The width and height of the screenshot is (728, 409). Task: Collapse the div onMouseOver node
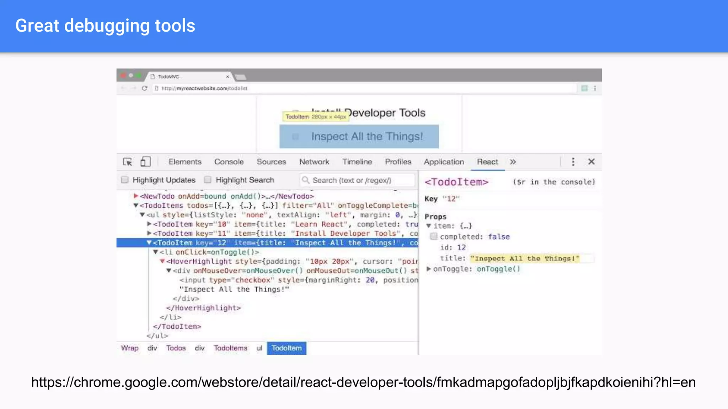[x=169, y=271]
